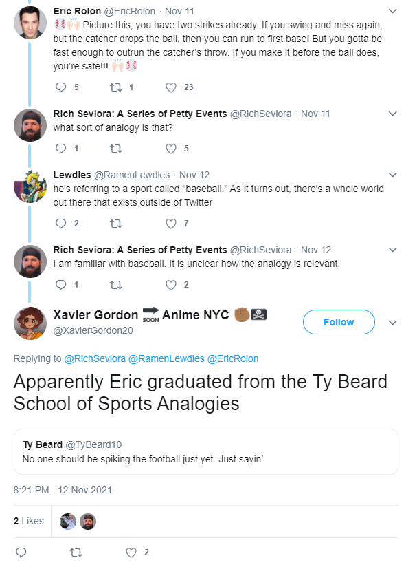The width and height of the screenshot is (417, 569).
Task: Reply to Eric Rolon's baseball tweet
Action: (x=60, y=87)
